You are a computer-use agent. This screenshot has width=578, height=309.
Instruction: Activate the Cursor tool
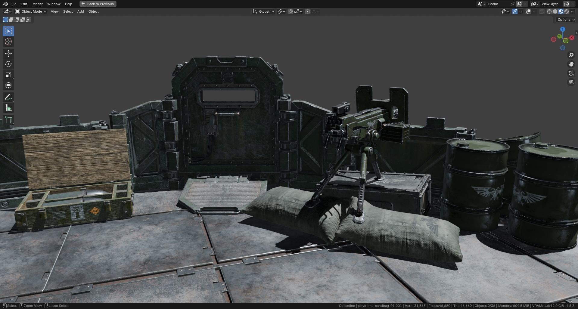[x=8, y=42]
